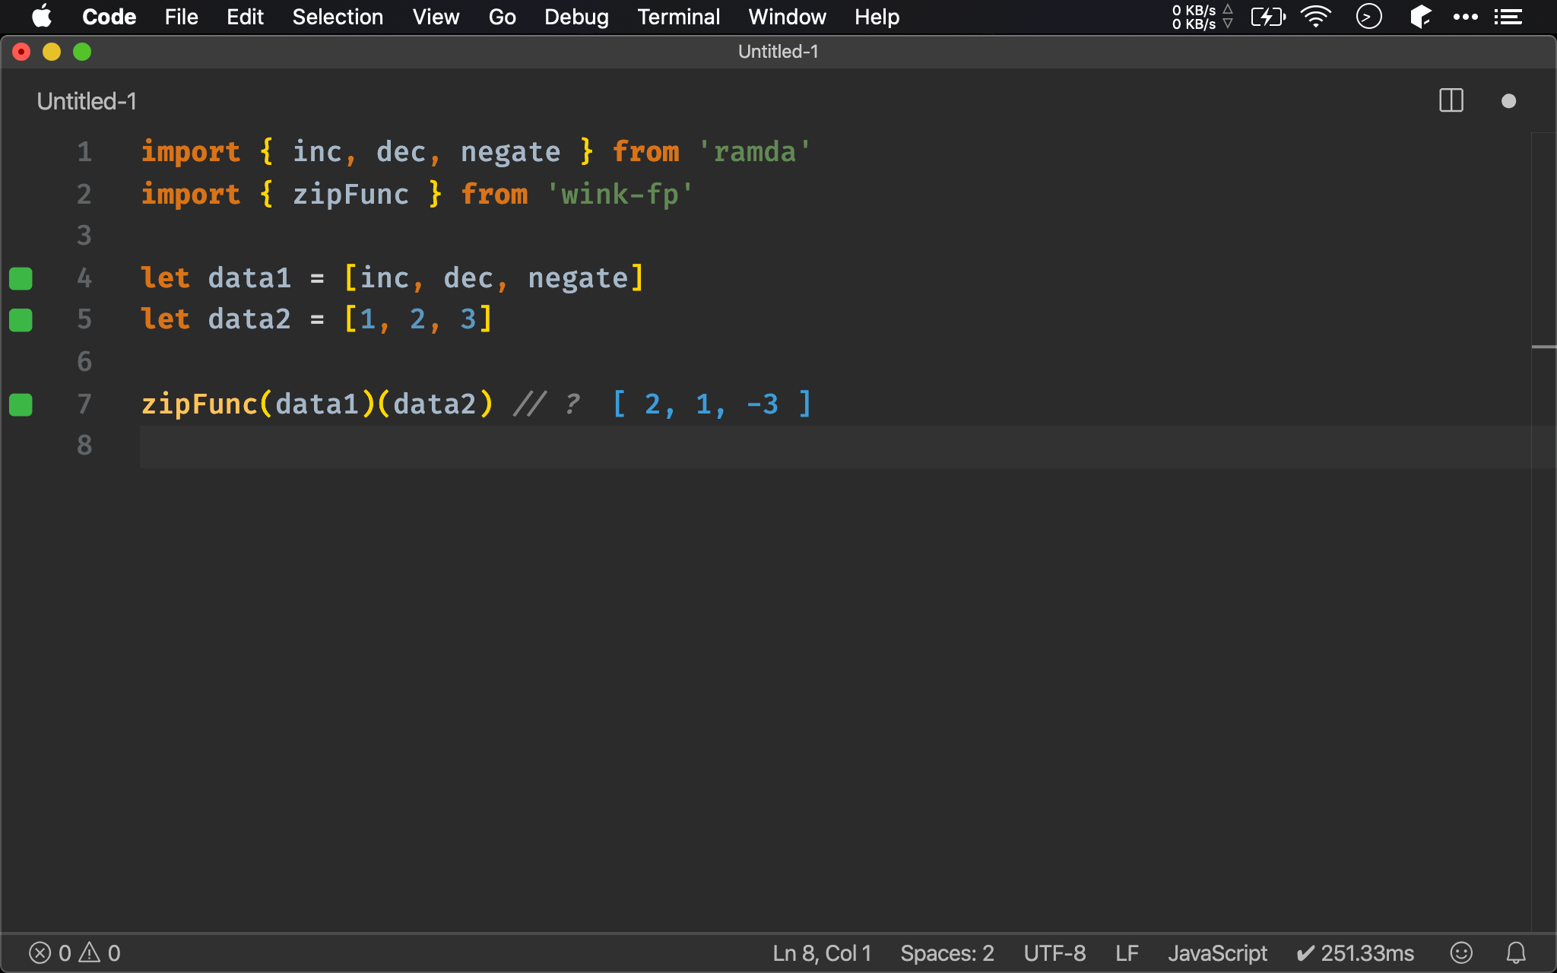Image resolution: width=1557 pixels, height=973 pixels.
Task: Select the Untitled-1 editor tab
Action: (x=87, y=101)
